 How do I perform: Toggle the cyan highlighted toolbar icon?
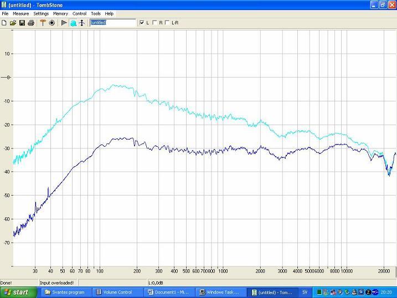[x=73, y=23]
